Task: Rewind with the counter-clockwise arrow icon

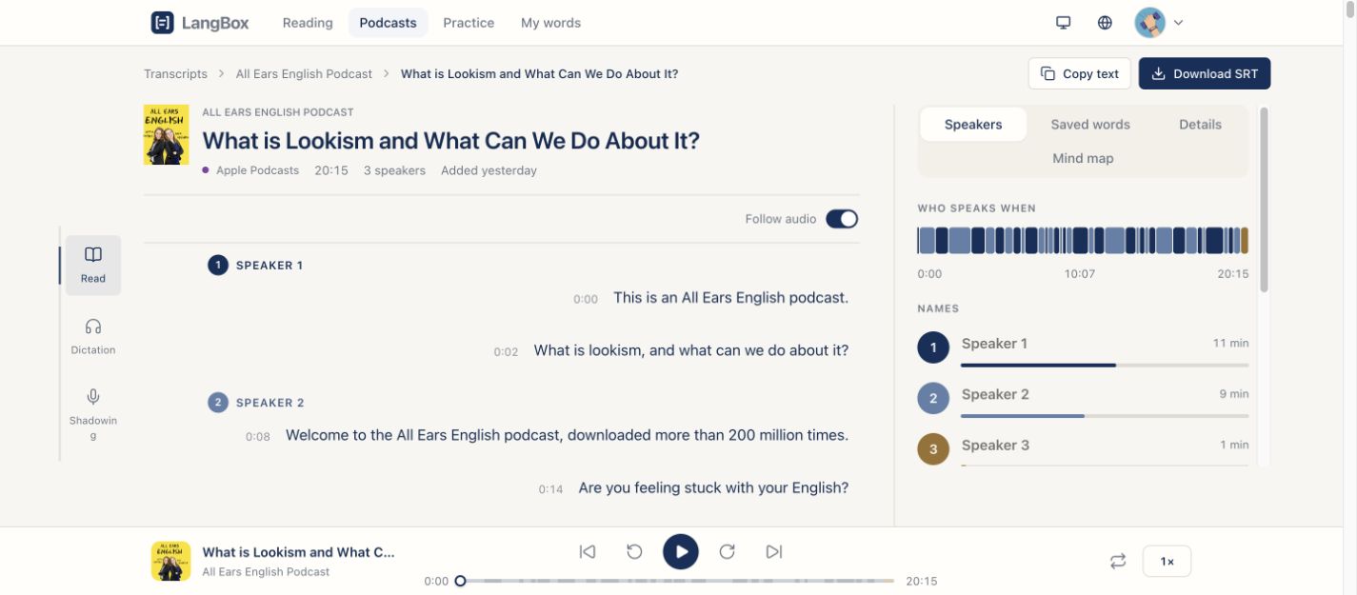Action: pos(634,551)
